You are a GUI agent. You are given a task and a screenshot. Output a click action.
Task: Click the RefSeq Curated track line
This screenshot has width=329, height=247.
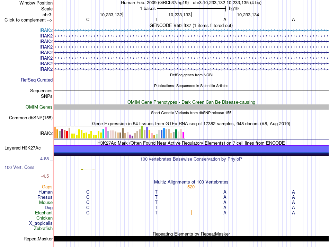(x=191, y=80)
